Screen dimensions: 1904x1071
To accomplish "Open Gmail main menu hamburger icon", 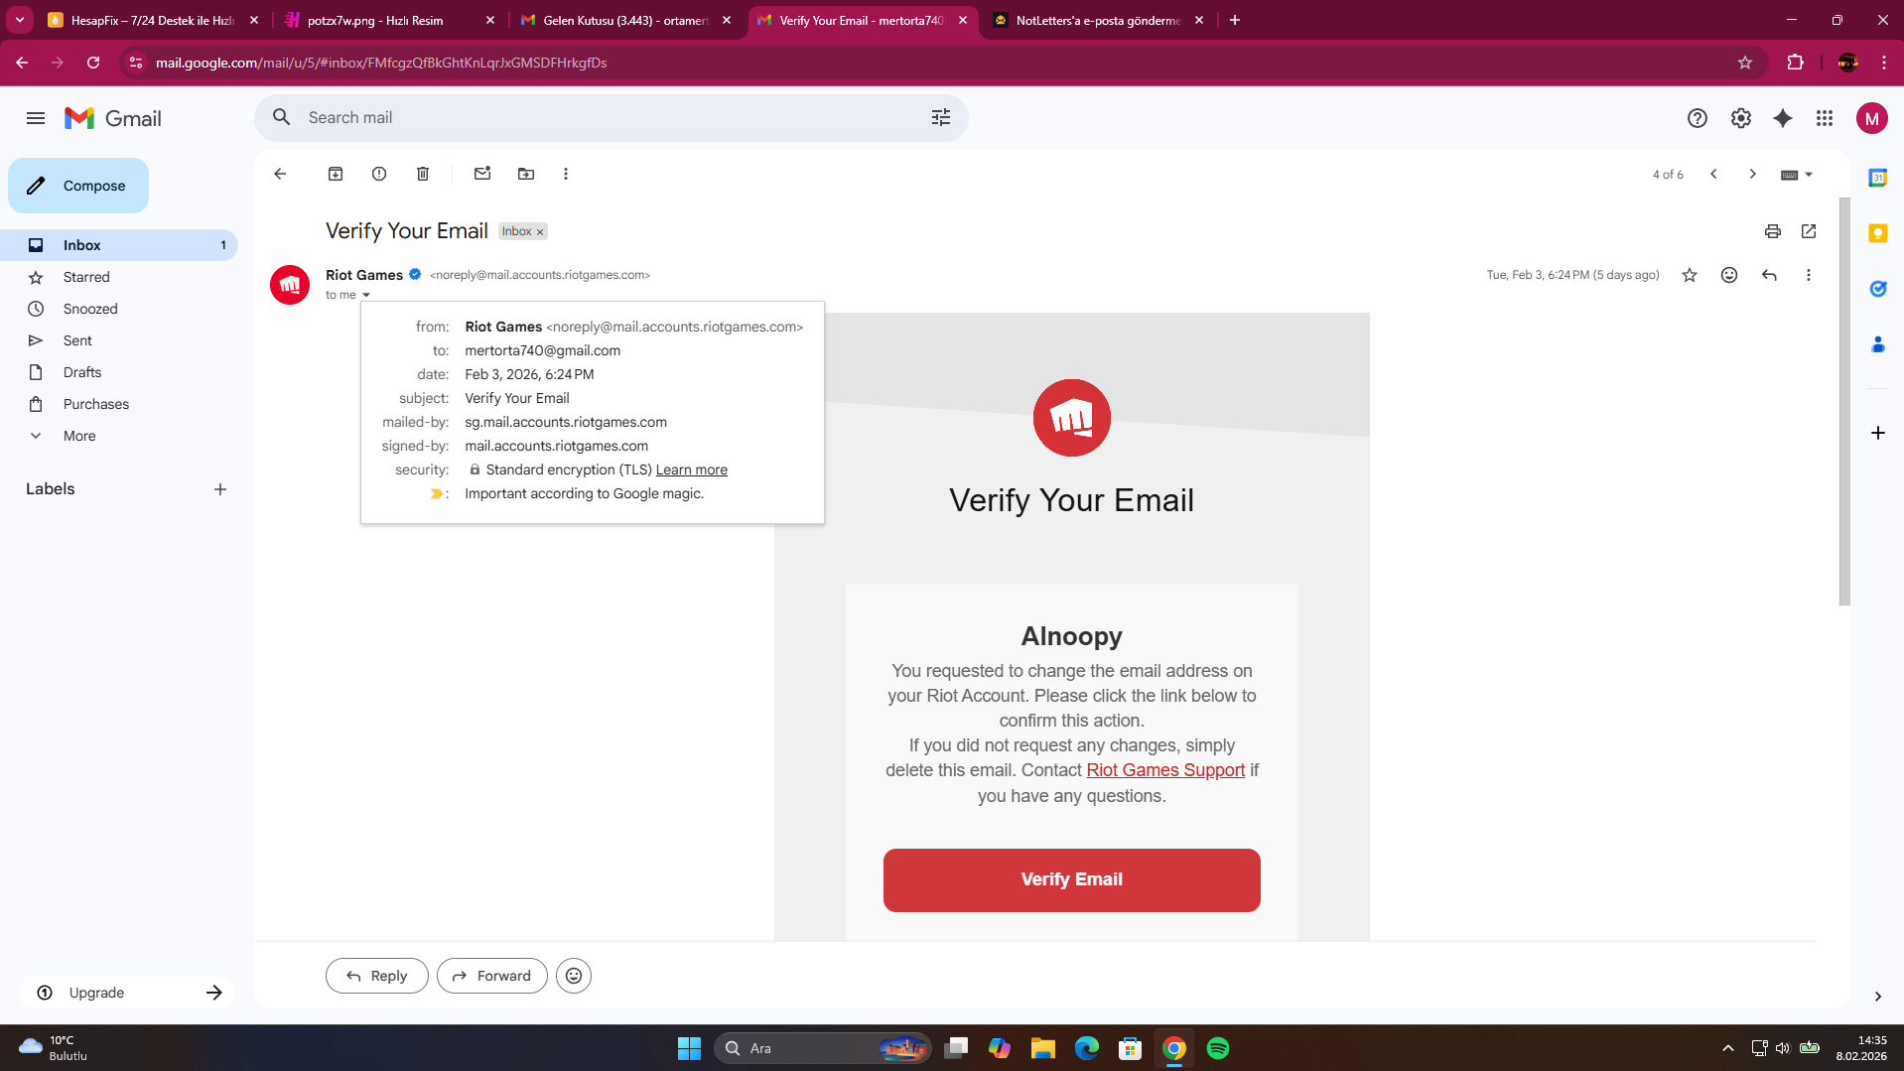I will tap(36, 118).
